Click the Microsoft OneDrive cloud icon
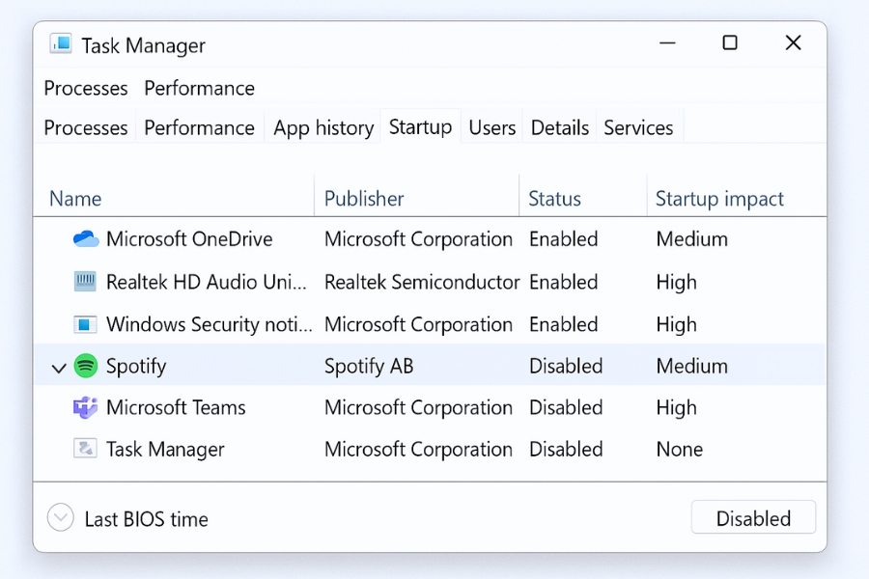The height and width of the screenshot is (579, 869). (x=86, y=239)
